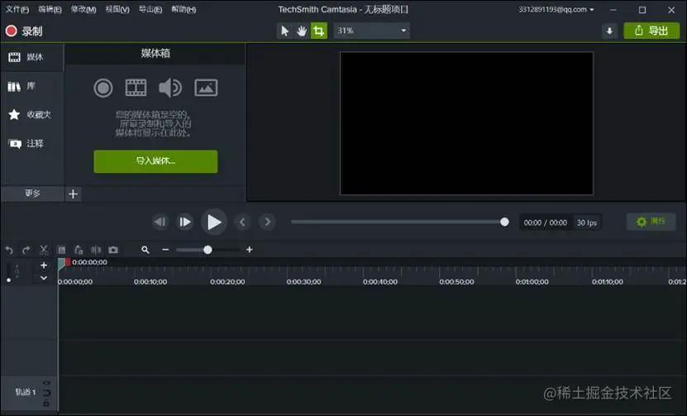This screenshot has height=416, width=687.
Task: Click the camera snapshot export-frame icon
Action: (x=113, y=250)
